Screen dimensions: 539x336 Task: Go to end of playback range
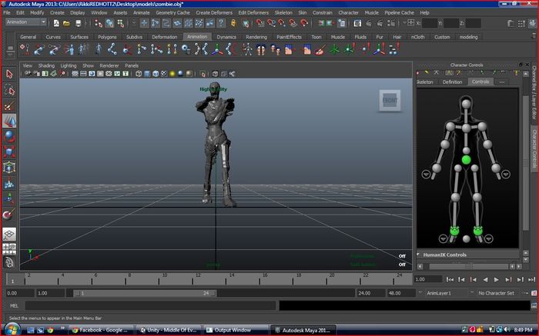(x=531, y=280)
